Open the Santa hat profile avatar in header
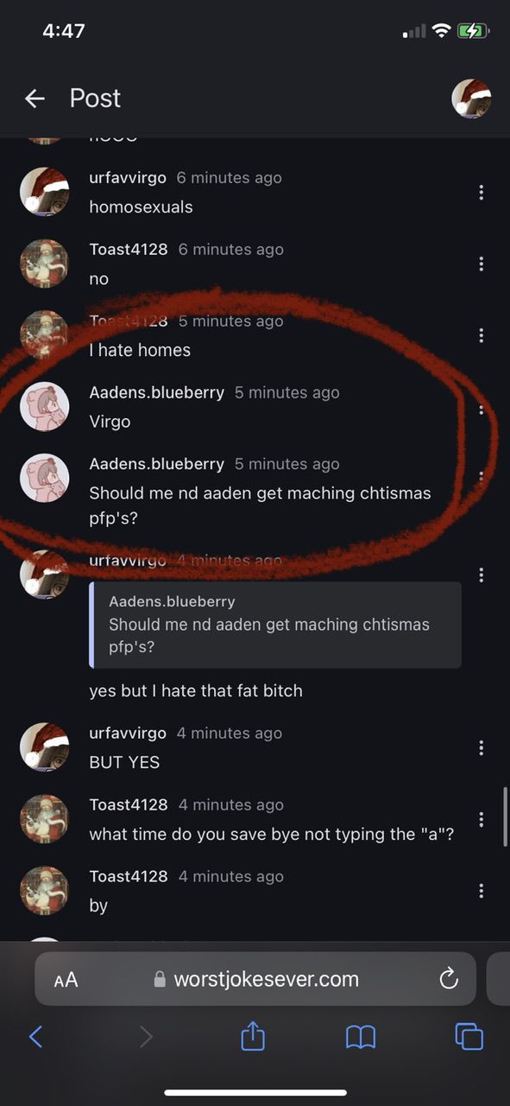Screen dimensions: 510x1106 coord(472,99)
